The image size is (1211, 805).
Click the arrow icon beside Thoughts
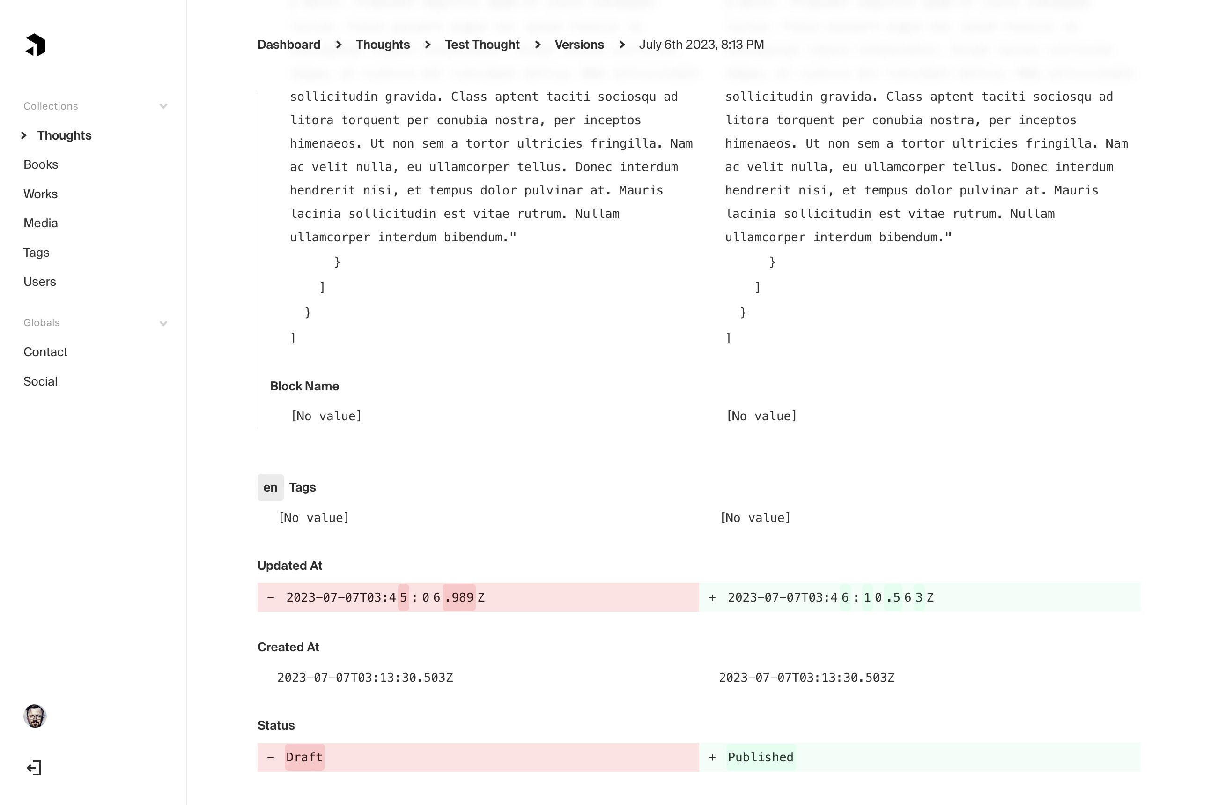point(23,135)
